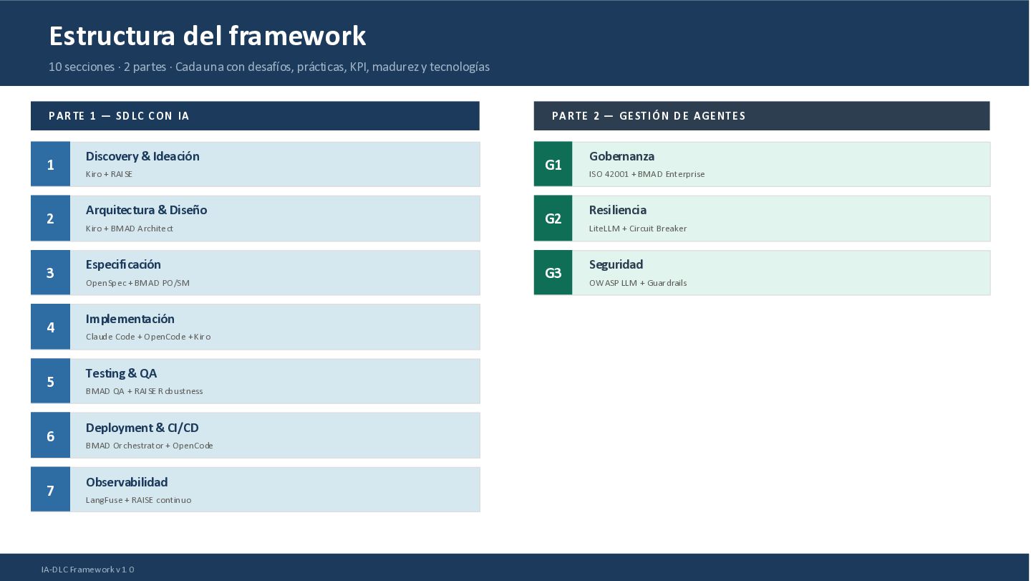Click the number 1 badge for Discovery
1031x581 pixels.
click(50, 164)
